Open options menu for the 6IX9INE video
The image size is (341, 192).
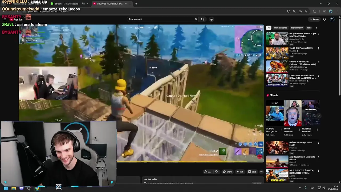318,62
